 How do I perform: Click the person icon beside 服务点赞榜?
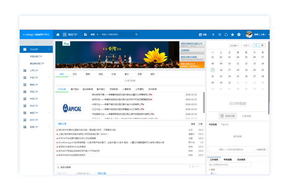[58, 167]
